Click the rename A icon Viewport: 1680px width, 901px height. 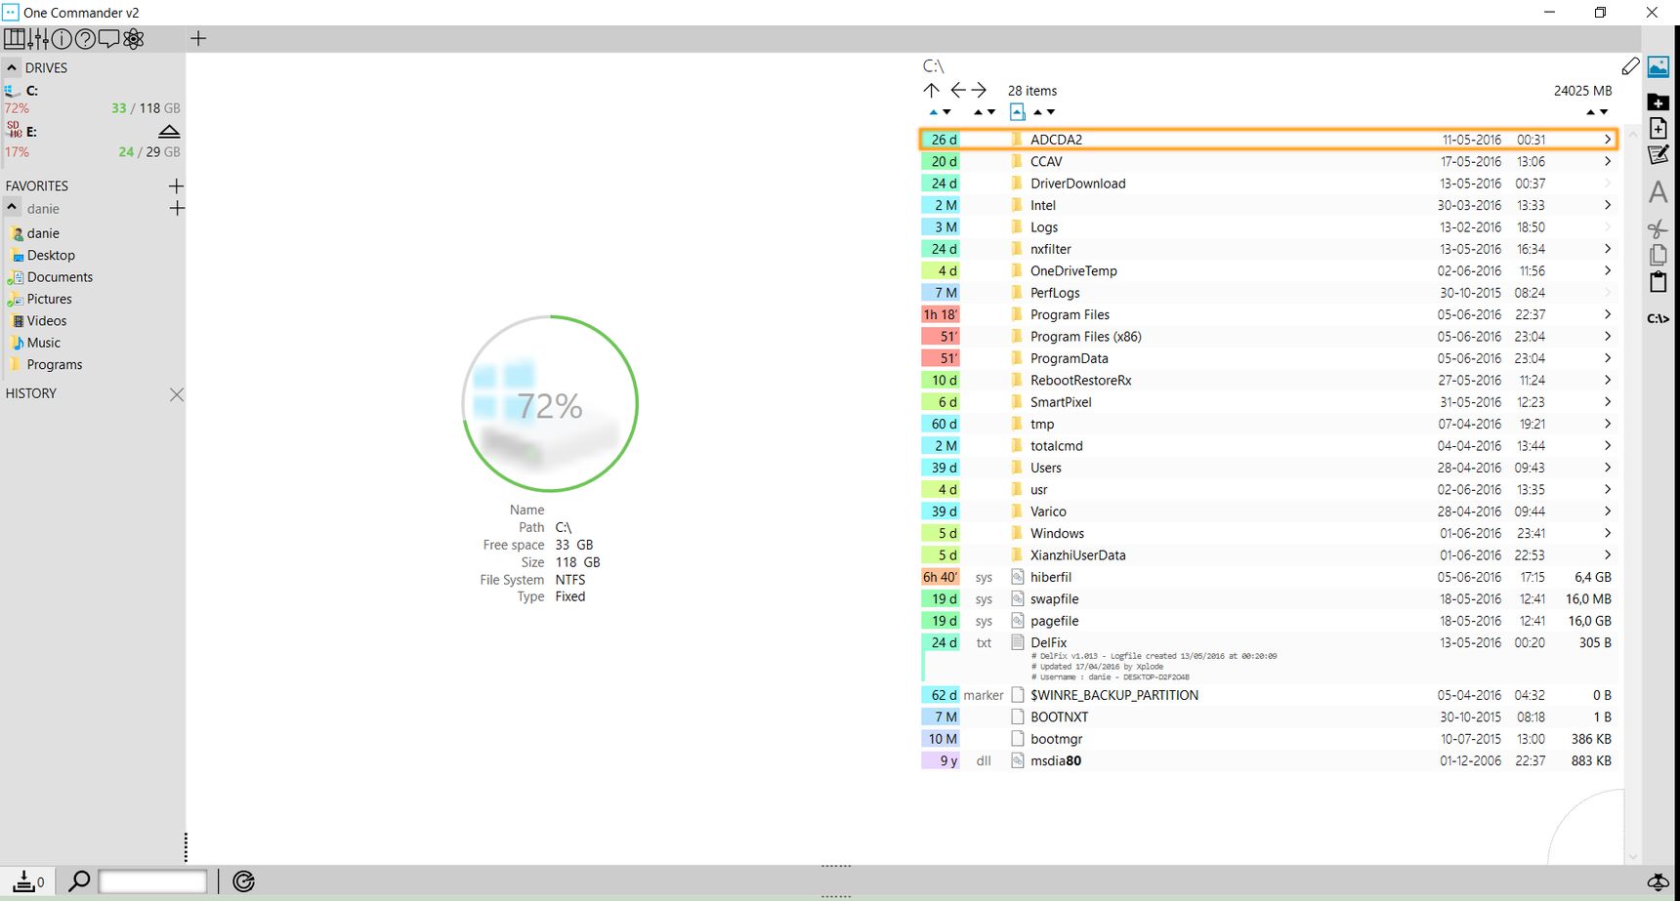pyautogui.click(x=1659, y=191)
